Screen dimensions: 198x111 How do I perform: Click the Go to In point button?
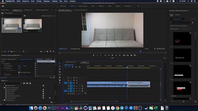point(105,55)
